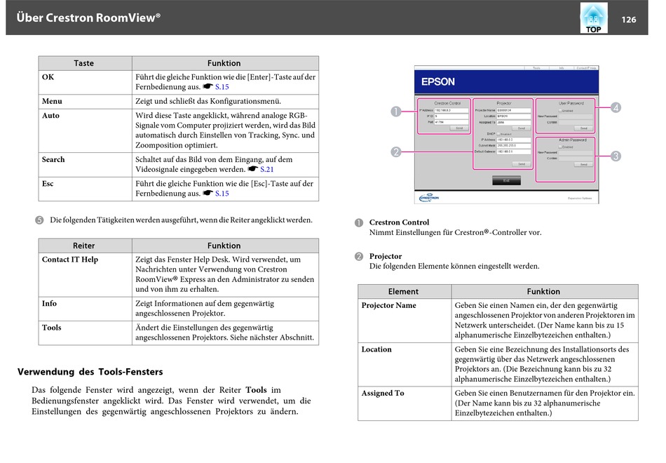Image resolution: width=666 pixels, height=463 pixels.
Task: Click the 'Verwendung des Tools-Fensters' heading
Action: [x=90, y=372]
